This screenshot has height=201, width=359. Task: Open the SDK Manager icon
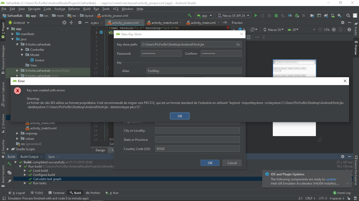pos(340,15)
